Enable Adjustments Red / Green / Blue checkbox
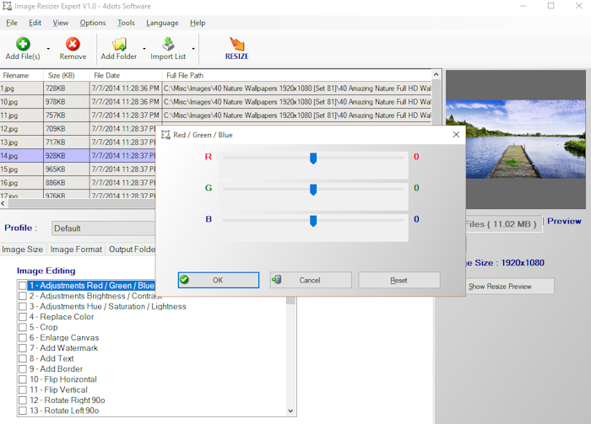Screen dimensions: 591x424 [x=23, y=286]
